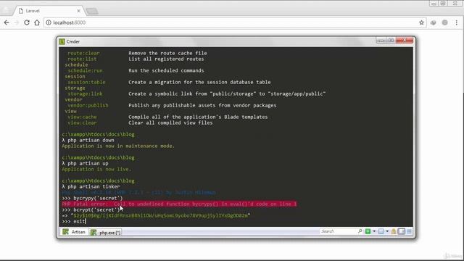Click the browser back arrow
The width and height of the screenshot is (464, 261).
coord(7,22)
